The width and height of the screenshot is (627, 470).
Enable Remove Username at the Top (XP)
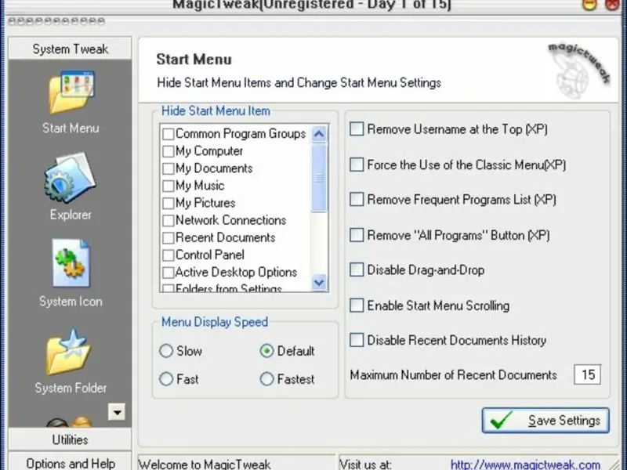(357, 129)
